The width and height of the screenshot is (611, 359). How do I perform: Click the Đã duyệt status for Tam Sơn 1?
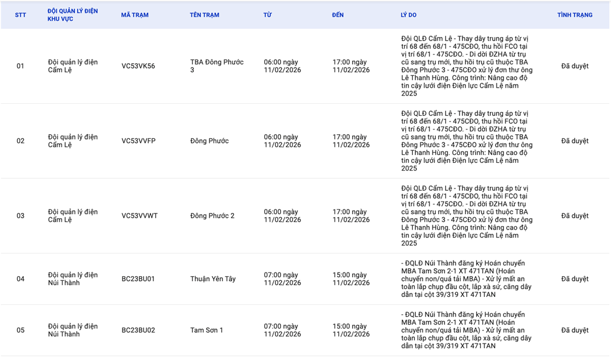575,330
